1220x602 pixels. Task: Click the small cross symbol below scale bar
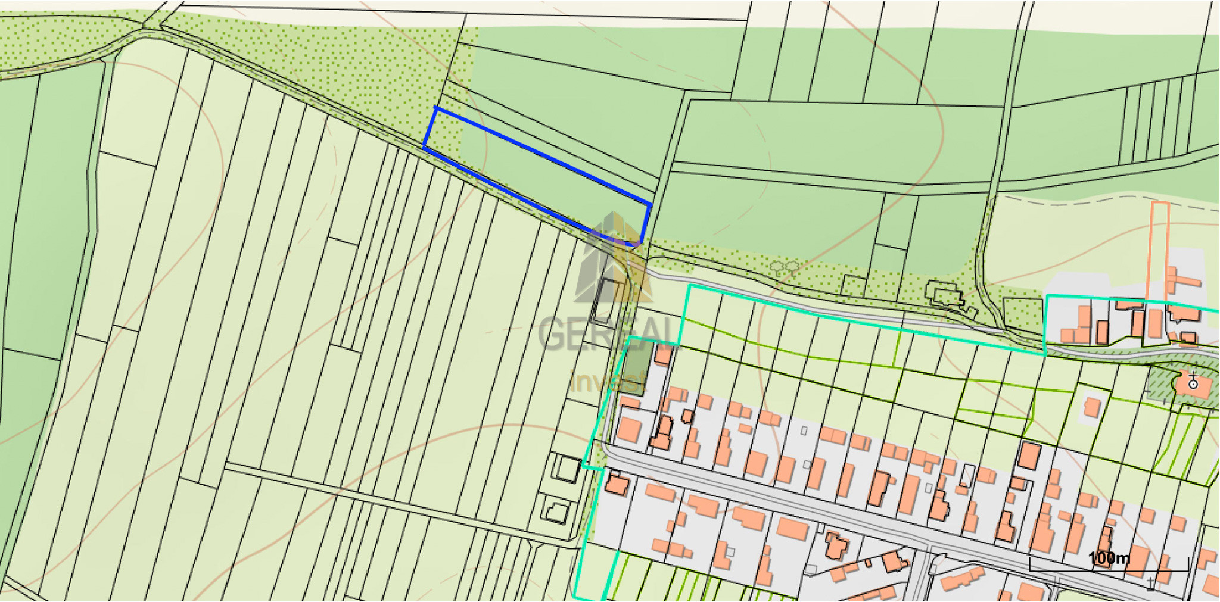pyautogui.click(x=1150, y=584)
